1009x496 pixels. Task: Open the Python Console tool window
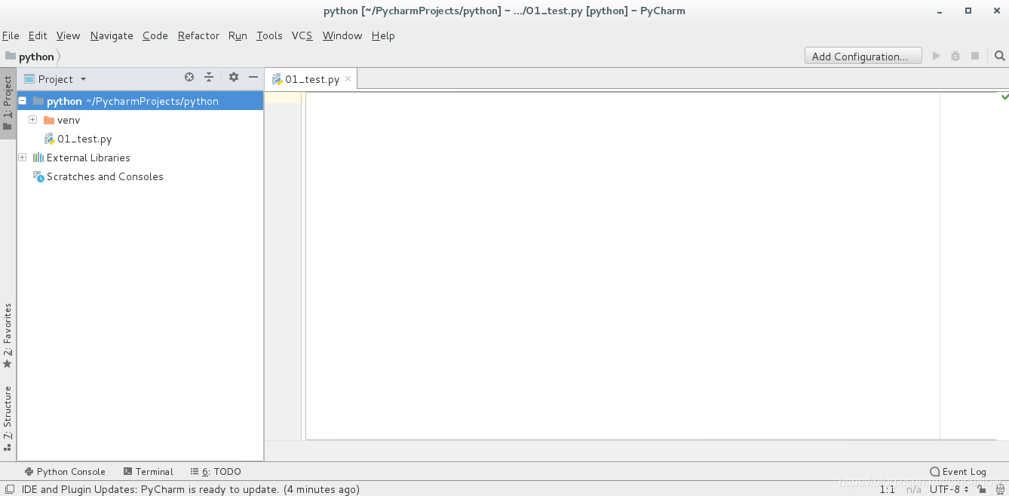tap(65, 471)
